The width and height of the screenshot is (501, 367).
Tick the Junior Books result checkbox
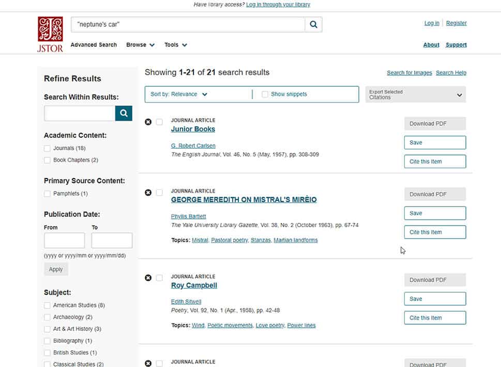coord(159,122)
